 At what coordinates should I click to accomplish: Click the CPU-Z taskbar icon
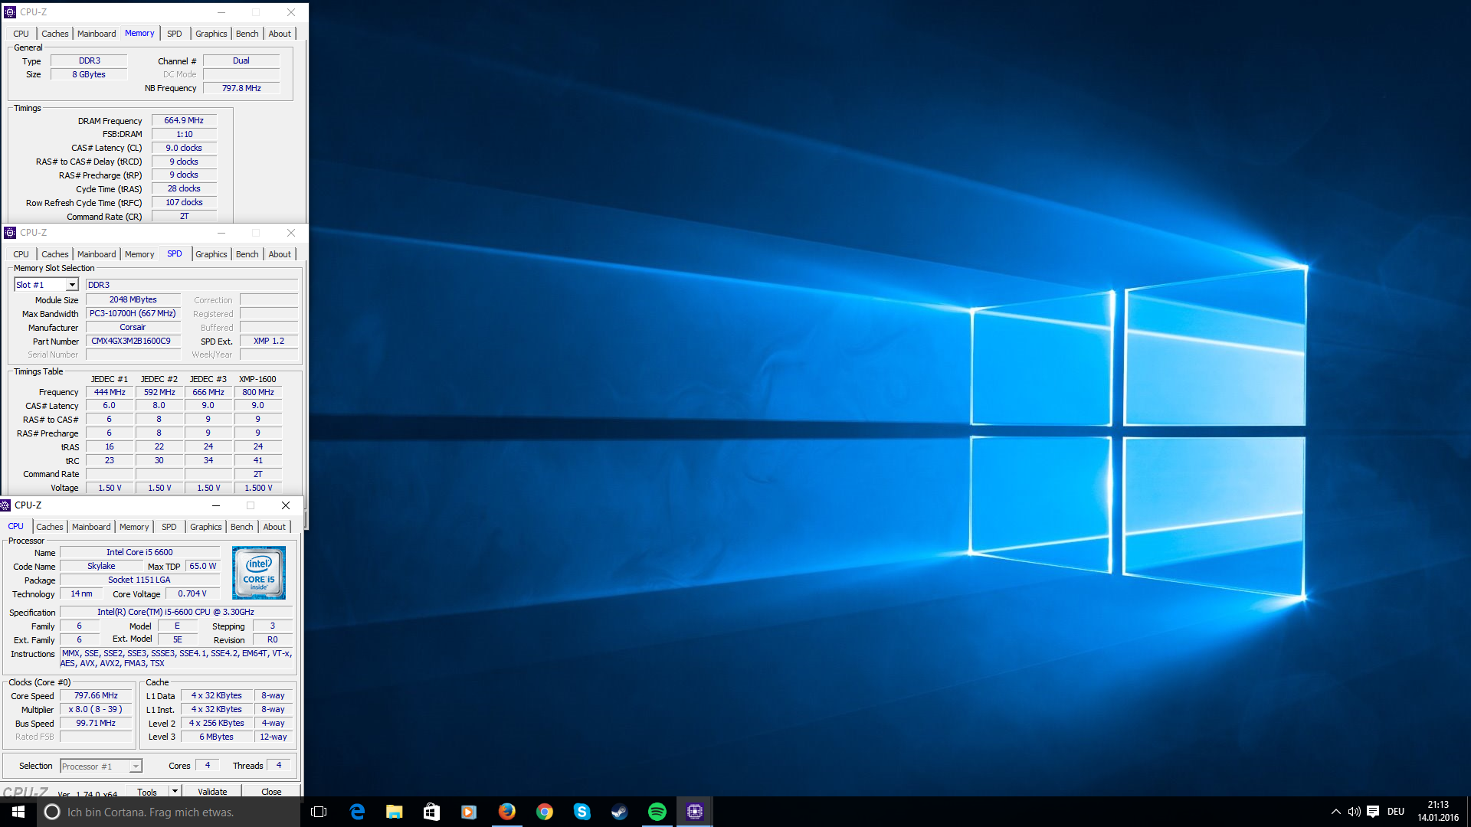tap(694, 812)
